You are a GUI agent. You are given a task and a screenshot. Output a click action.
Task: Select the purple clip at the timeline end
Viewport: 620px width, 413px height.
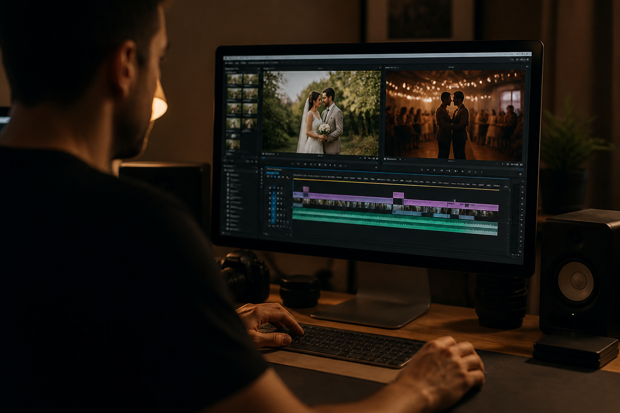click(451, 204)
